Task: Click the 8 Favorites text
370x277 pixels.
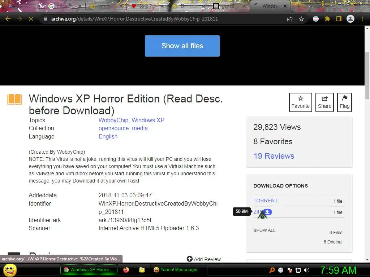Action: pyautogui.click(x=273, y=141)
